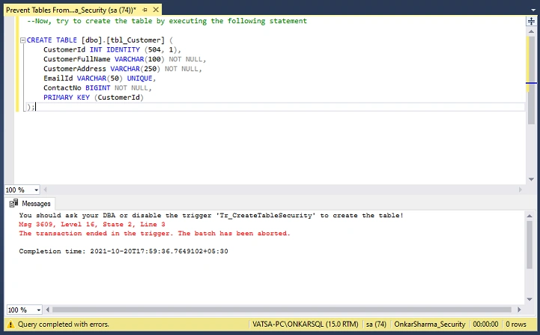Image resolution: width=540 pixels, height=335 pixels.
Task: Click the green comment line '--Now, try to create'
Action: click(x=167, y=21)
